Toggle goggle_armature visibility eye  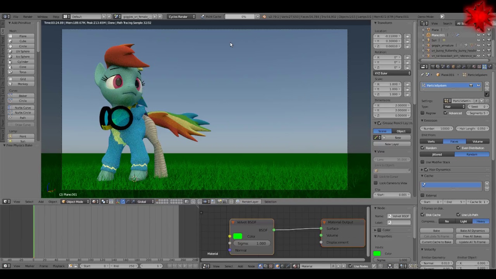point(479,45)
